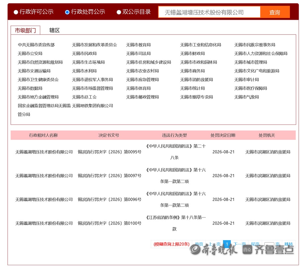Switch to 辖区 tab
The height and width of the screenshot is (268, 306).
pos(54,30)
